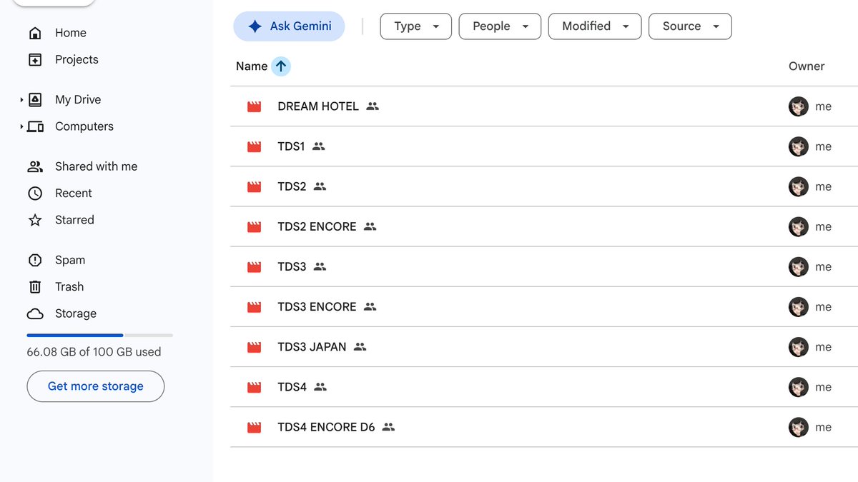Click the 66.08 GB of 100 GB used text
The image size is (858, 482).
tap(94, 352)
